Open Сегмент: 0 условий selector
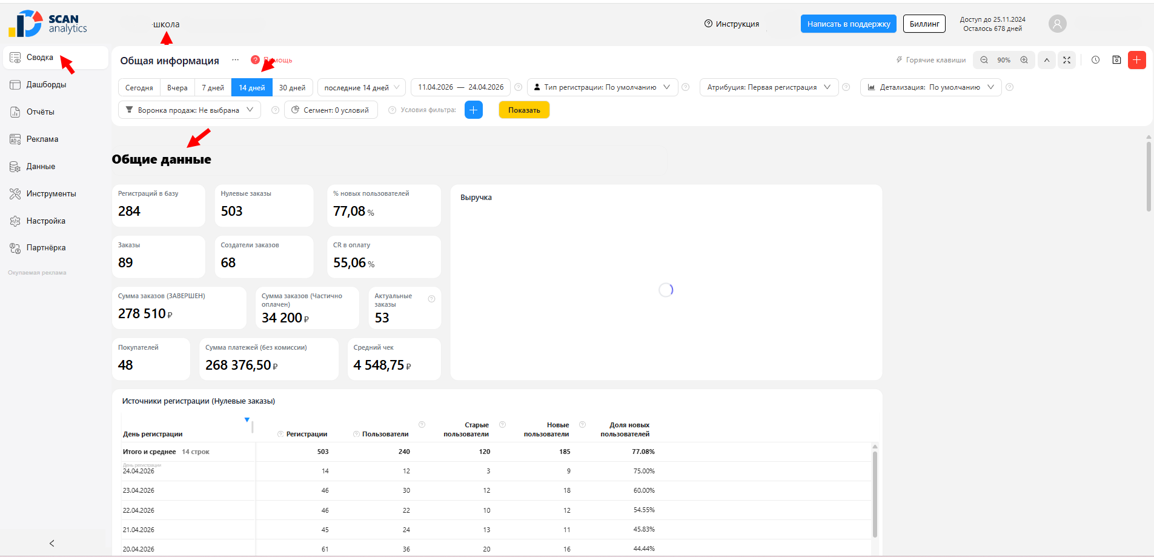The image size is (1154, 557). 331,110
